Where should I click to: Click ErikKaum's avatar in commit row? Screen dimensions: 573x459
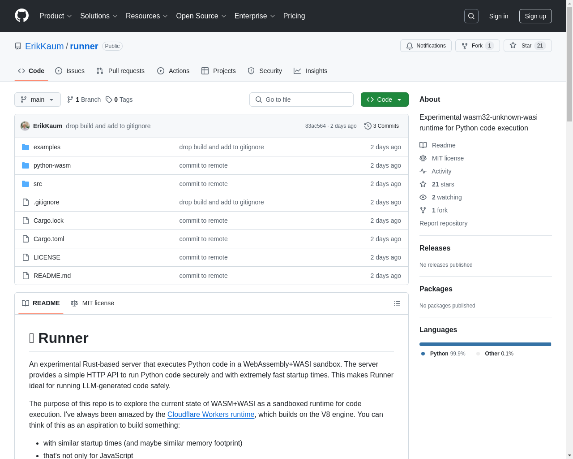point(25,126)
